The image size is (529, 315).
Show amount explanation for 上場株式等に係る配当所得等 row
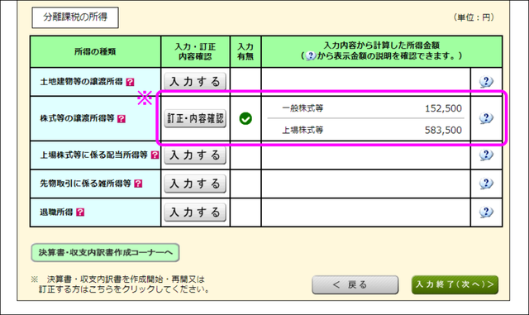coord(486,155)
